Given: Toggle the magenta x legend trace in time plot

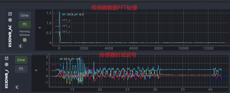Looking at the screenshot, I should [56, 65].
